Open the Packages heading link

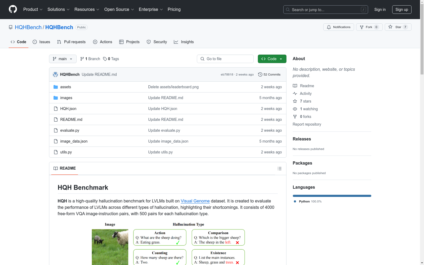pyautogui.click(x=302, y=163)
